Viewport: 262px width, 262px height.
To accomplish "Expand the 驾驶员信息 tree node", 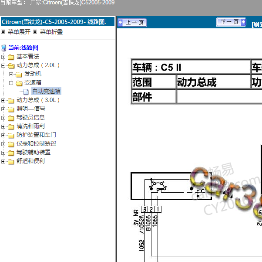I will (x=3, y=118).
